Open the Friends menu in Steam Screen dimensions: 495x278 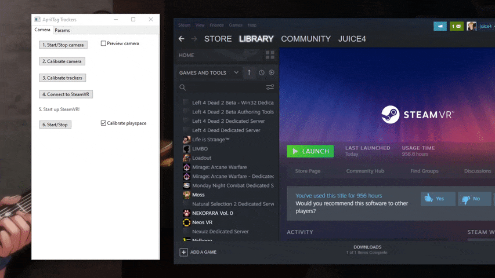pos(216,25)
